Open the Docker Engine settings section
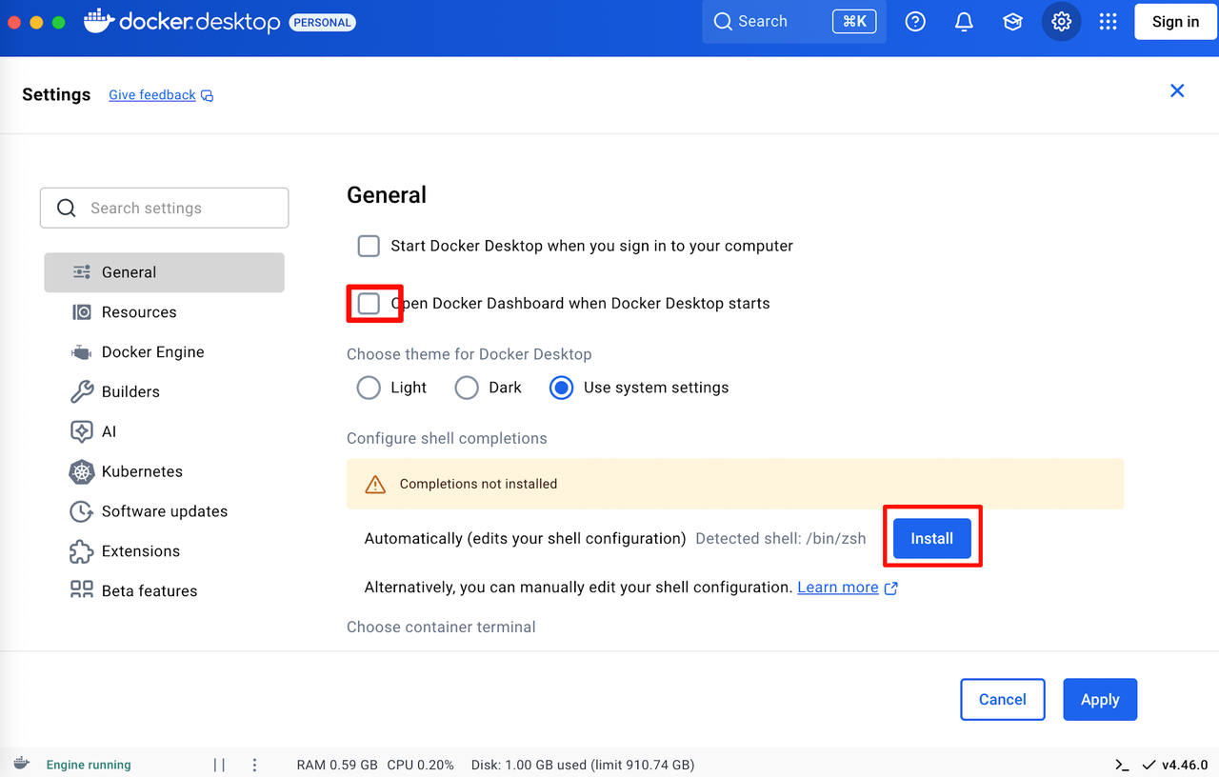 pos(152,352)
